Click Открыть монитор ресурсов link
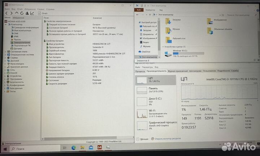Image resolution: width=260 pixels, height=156 pixels. click(x=166, y=139)
